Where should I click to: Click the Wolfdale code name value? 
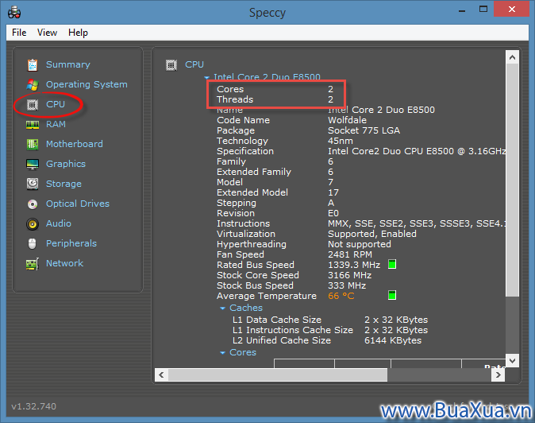coord(347,120)
